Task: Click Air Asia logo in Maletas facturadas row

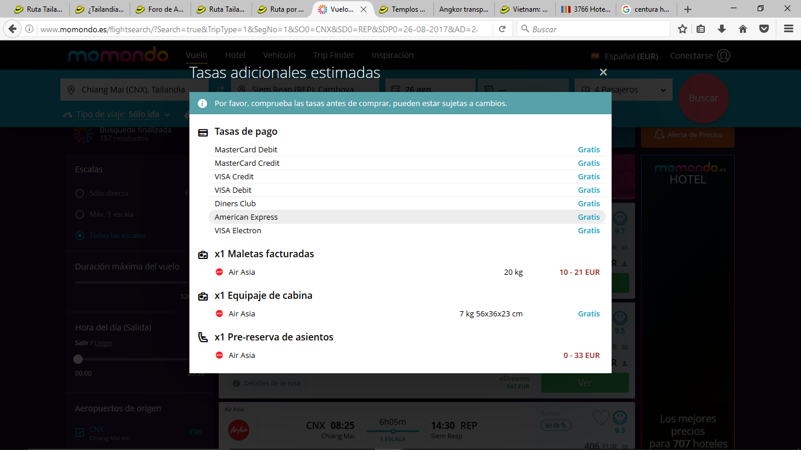Action: 219,272
